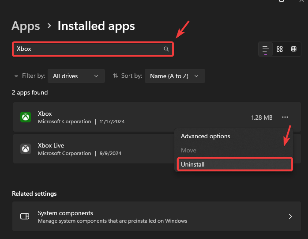Click the green Xbox app icon
This screenshot has width=308, height=239.
click(x=26, y=117)
